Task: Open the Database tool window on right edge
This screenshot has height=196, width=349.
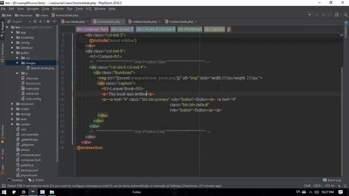Action: click(346, 29)
